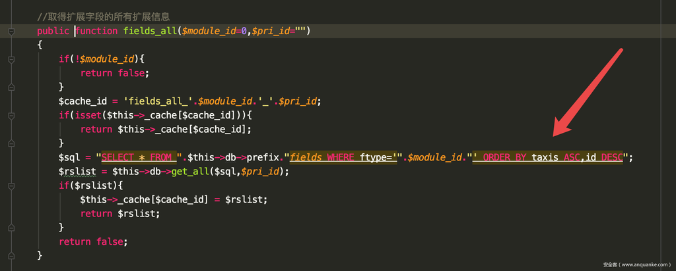This screenshot has width=676, height=271.
Task: Collapse the if($rslist) block in gutter
Action: click(11, 185)
